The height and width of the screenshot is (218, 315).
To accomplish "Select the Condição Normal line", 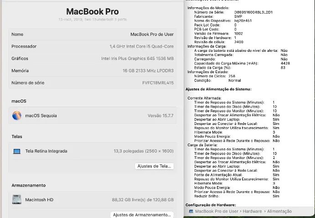I will [x=217, y=80].
